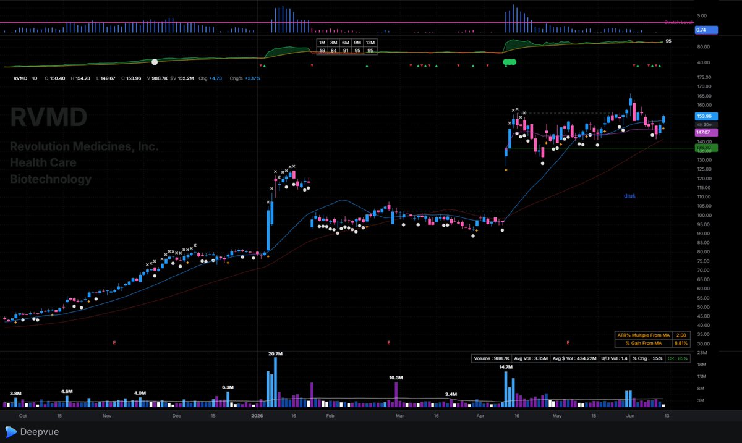Click the 8.81% gain value
This screenshot has width=742, height=443.
681,342
